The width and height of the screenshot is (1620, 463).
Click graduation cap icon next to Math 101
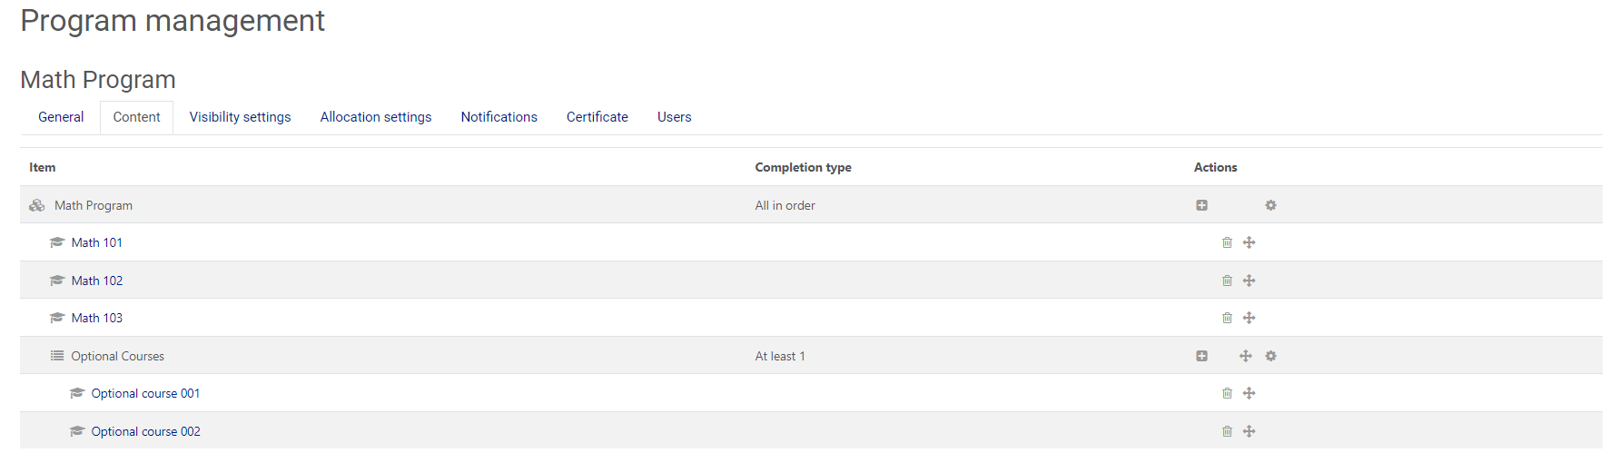tap(57, 242)
